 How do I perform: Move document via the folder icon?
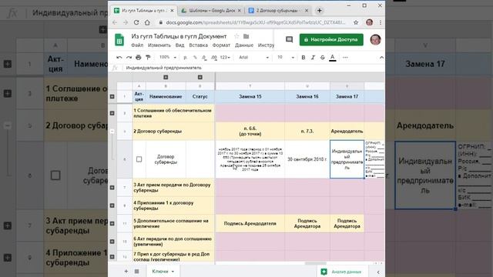click(x=246, y=36)
